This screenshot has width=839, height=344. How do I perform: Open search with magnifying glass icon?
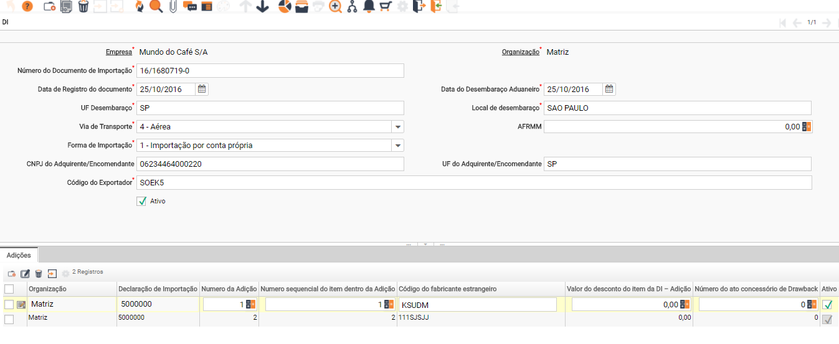(156, 7)
